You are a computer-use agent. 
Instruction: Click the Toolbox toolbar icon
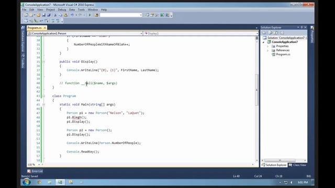tap(157, 15)
